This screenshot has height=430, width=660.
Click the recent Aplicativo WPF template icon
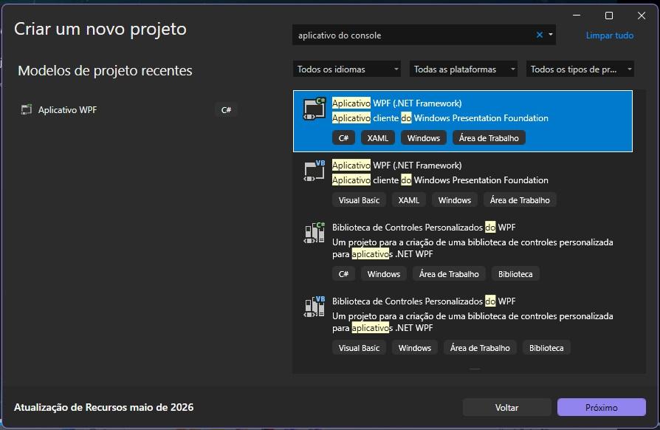[x=27, y=110]
